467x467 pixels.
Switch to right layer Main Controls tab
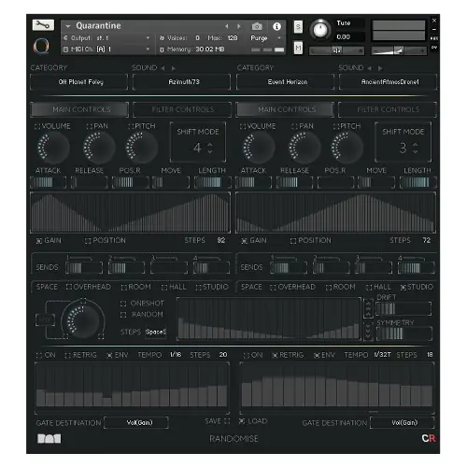285,109
